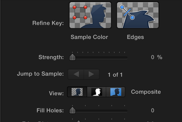
Task: Jump to the next sample with right arrow
Action: 91,74
